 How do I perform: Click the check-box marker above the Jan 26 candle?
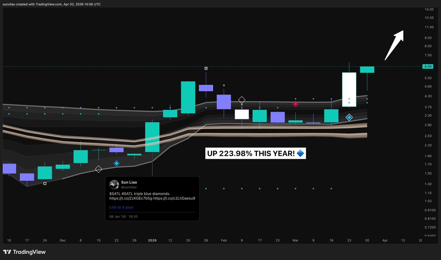(206, 68)
